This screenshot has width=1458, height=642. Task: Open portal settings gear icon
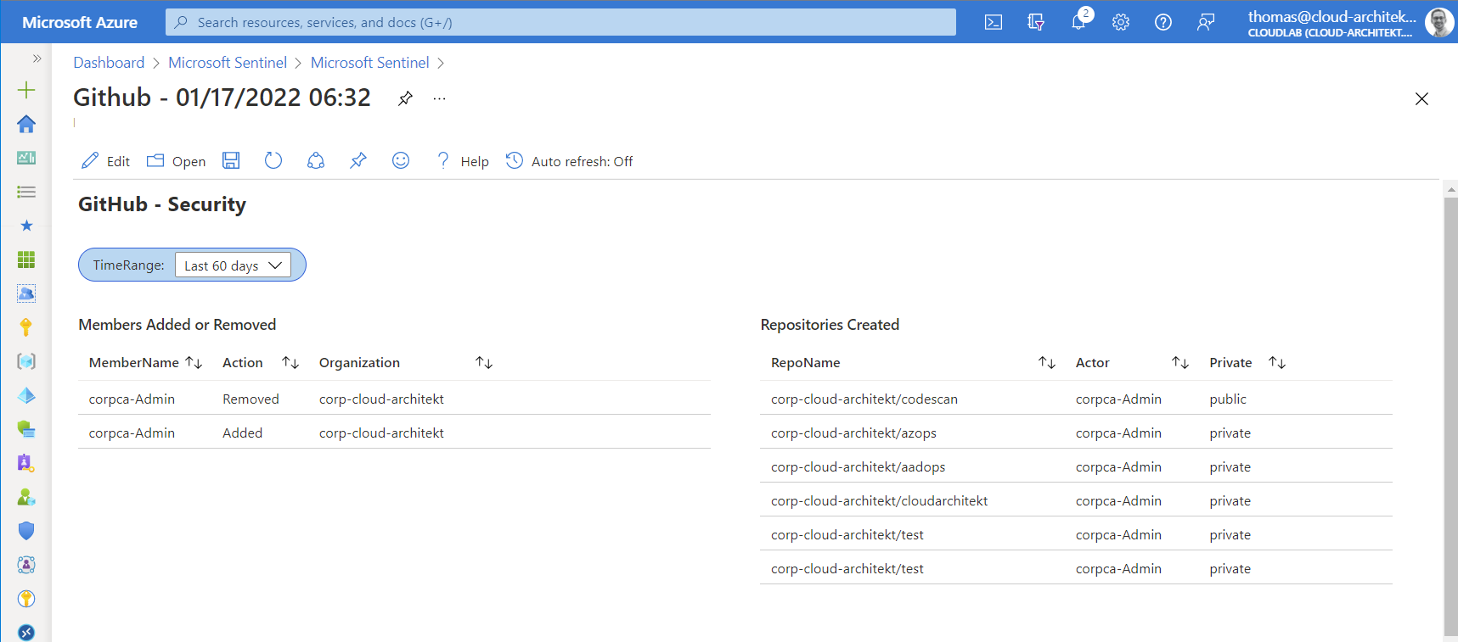coord(1121,22)
